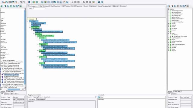Click the Help question mark icon
The image size is (193, 108).
click(99, 2)
